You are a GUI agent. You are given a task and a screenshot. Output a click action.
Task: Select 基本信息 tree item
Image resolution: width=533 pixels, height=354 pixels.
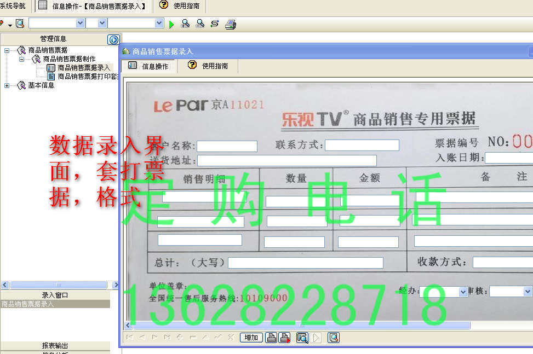tap(41, 85)
